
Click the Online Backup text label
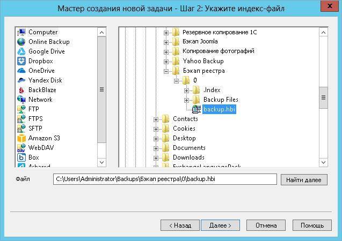point(49,42)
